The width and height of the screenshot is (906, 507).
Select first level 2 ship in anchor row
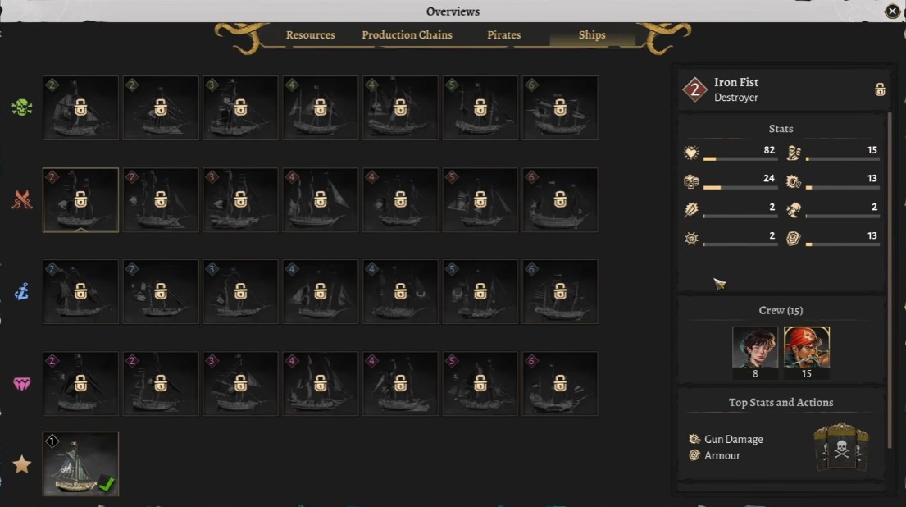point(80,291)
